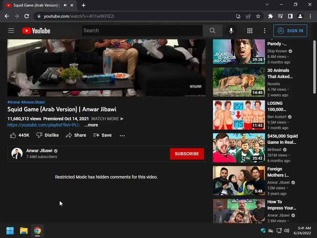Open $456,000 Squid Game MrBeast thumbnail
The image size is (317, 238).
(239, 148)
